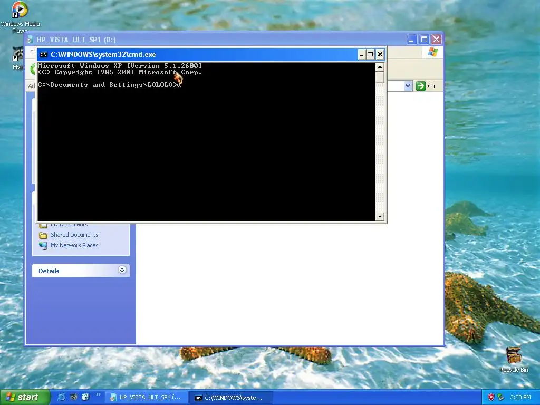Click the Shared Documents folder icon
The width and height of the screenshot is (540, 405).
[43, 235]
